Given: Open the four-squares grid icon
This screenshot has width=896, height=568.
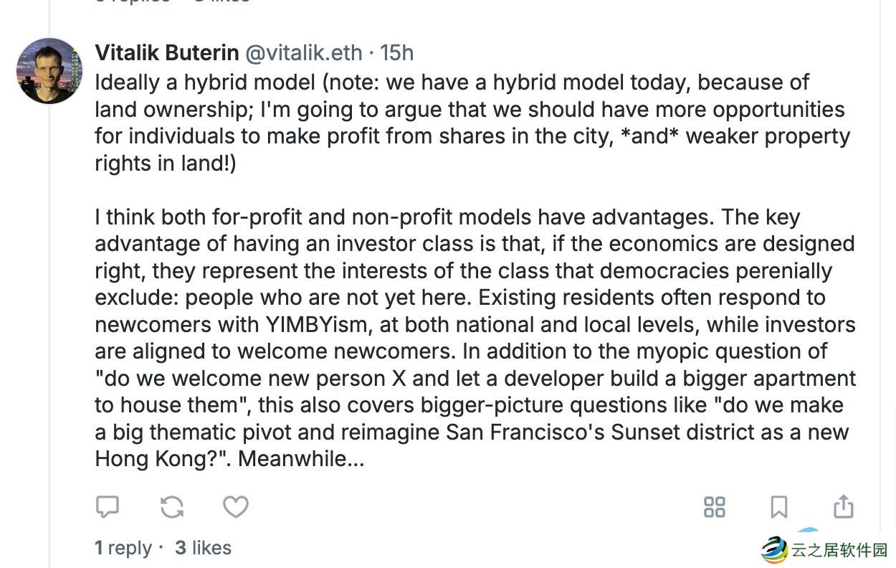Looking at the screenshot, I should coord(714,507).
